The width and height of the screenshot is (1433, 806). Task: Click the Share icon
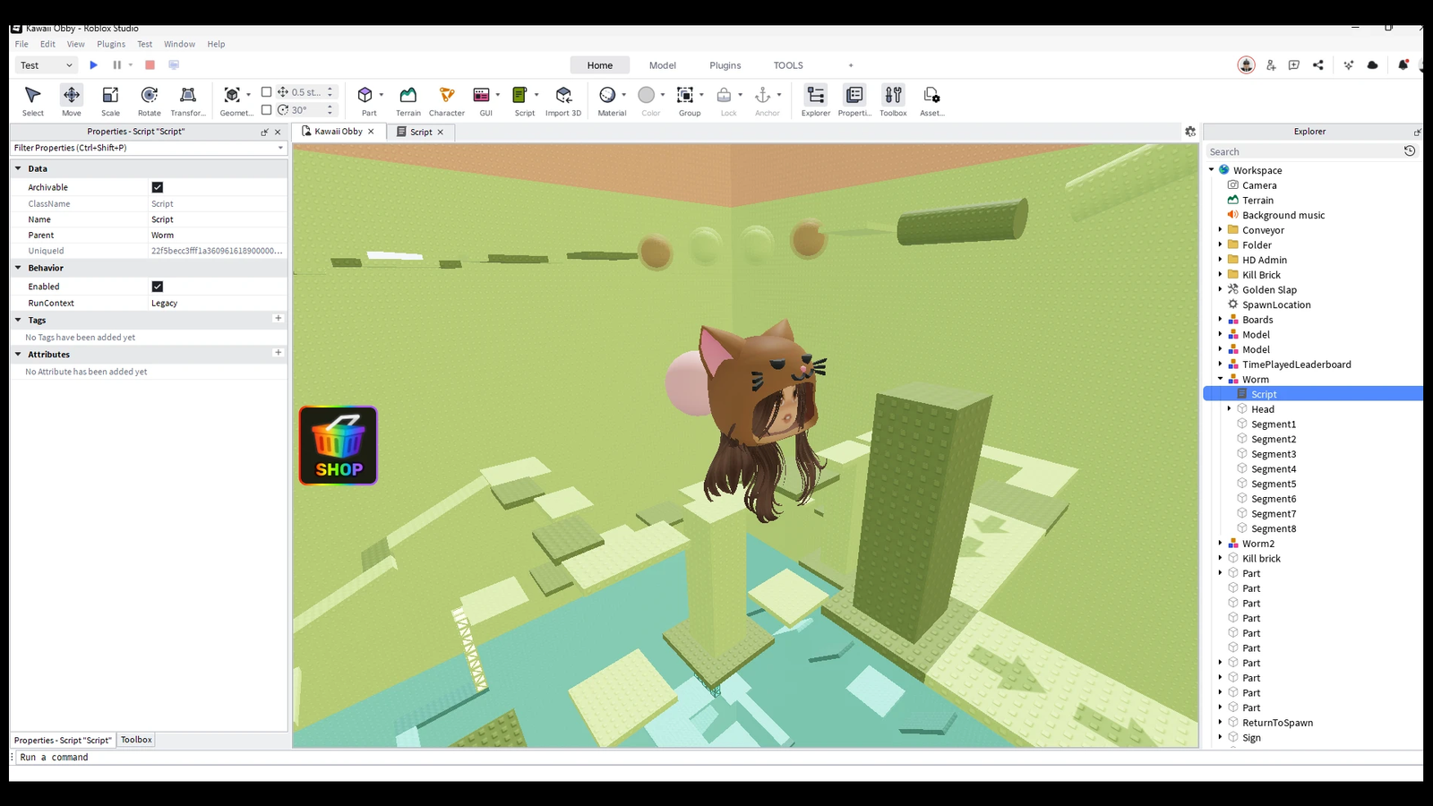(x=1318, y=64)
